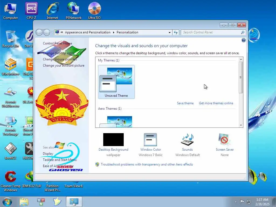Expand the arrow after Appearance and Personalization

point(113,32)
